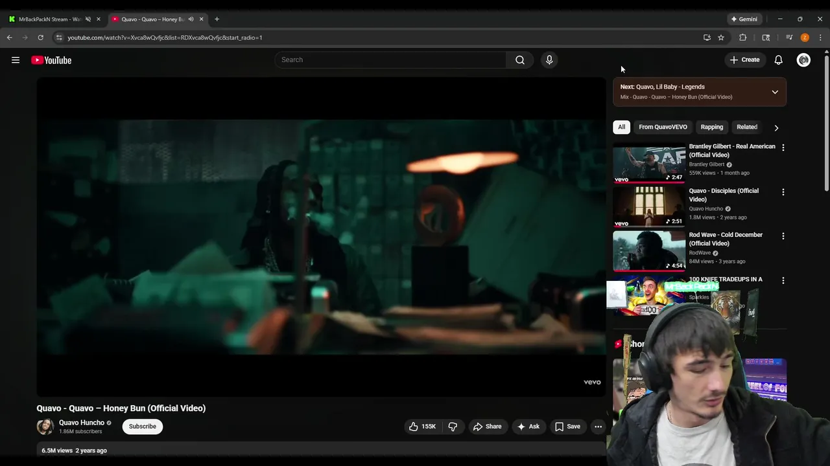Screen dimensions: 830x466
Task: Select the Rapping filter chip
Action: click(x=711, y=127)
